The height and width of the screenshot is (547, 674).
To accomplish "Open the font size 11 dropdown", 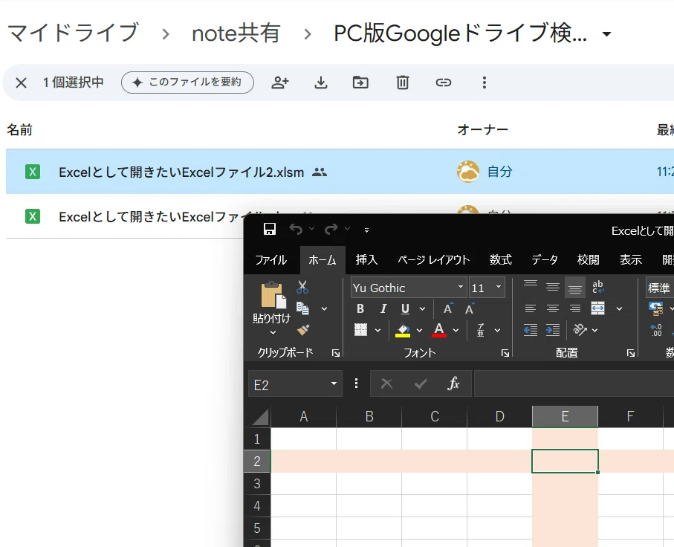I will point(499,287).
